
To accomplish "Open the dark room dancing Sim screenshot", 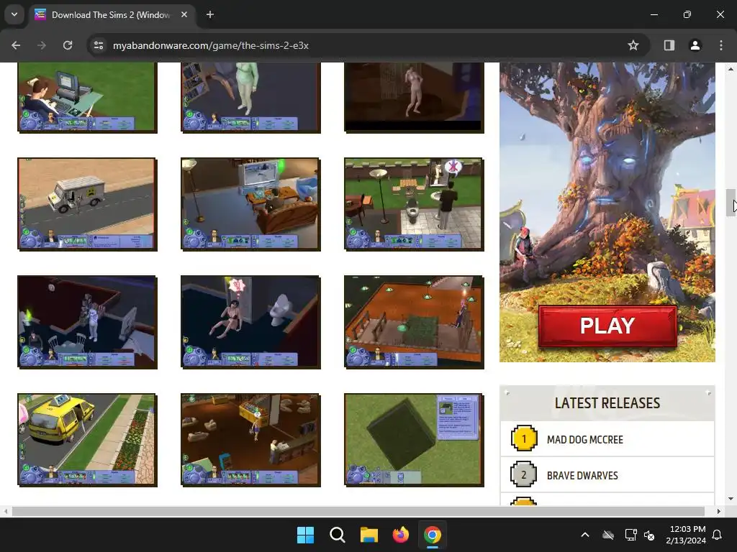I will 414,97.
